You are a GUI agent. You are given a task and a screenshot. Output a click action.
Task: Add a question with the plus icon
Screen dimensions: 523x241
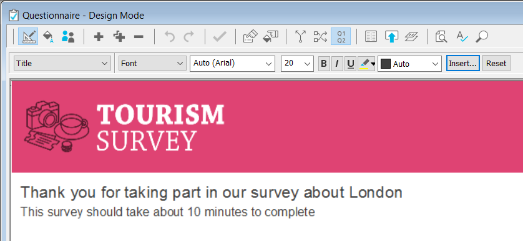99,36
